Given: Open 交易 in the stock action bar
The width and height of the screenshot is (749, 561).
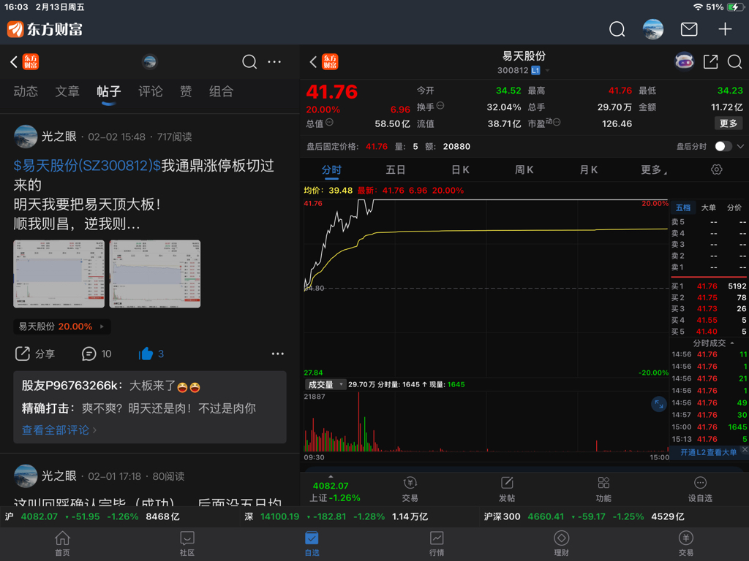Looking at the screenshot, I should tap(410, 489).
